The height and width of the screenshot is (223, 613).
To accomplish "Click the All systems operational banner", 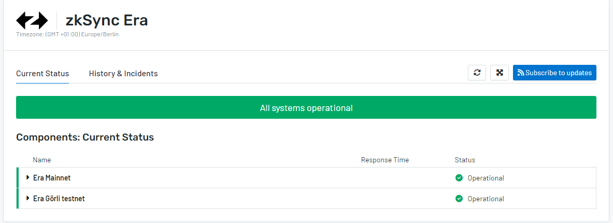I will (x=306, y=108).
